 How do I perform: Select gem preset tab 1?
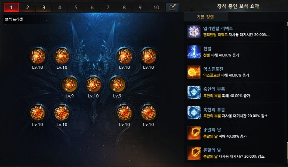pyautogui.click(x=11, y=7)
